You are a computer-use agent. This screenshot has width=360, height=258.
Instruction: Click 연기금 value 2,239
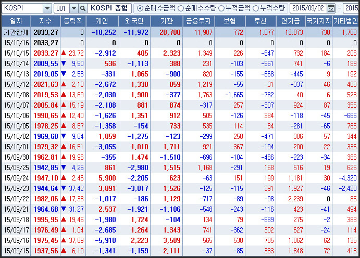[296, 199]
